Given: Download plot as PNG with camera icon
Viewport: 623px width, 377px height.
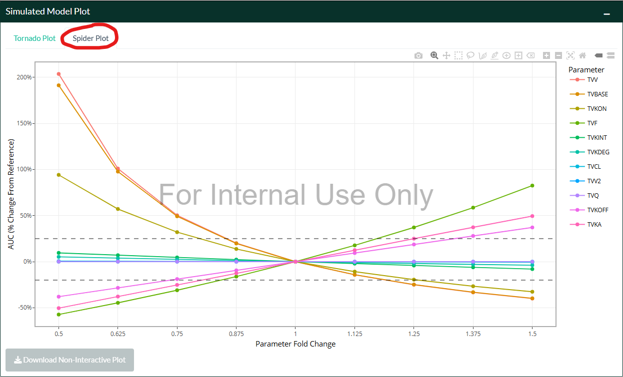Looking at the screenshot, I should [x=418, y=55].
